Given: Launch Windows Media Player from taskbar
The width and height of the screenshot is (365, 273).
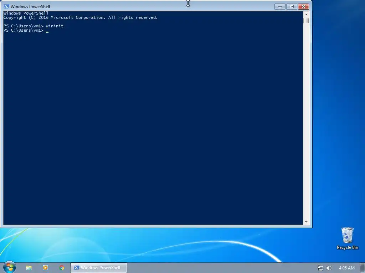Looking at the screenshot, I should pyautogui.click(x=45, y=268).
